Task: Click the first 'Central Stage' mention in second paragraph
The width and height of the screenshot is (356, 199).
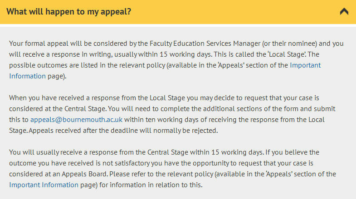Action: point(85,109)
